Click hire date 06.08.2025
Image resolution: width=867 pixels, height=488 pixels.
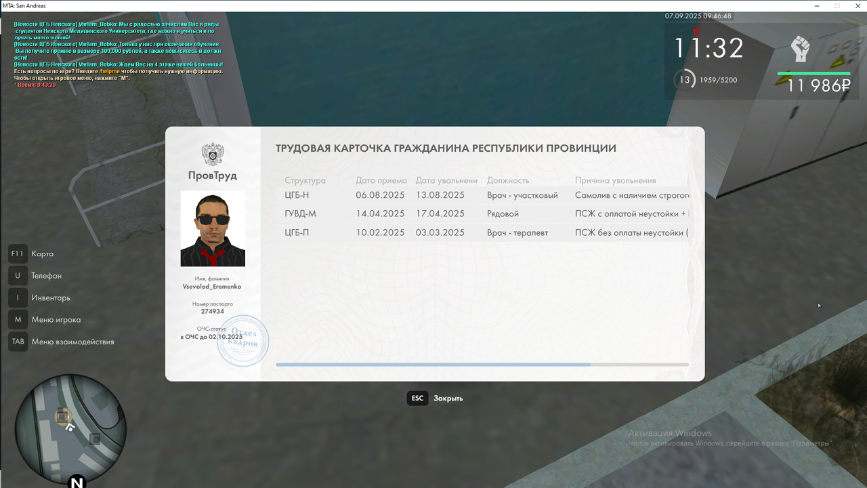pyautogui.click(x=380, y=195)
